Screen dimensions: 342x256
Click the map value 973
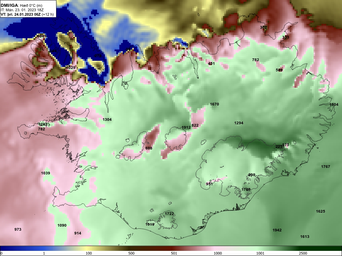(x=18, y=229)
